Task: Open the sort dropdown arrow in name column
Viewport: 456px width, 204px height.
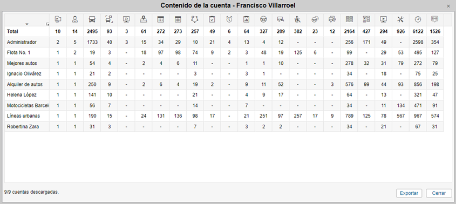Action: click(x=27, y=24)
